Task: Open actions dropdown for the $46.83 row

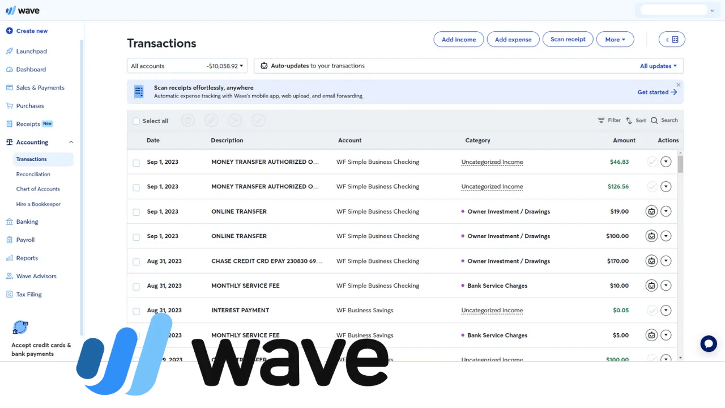Action: [x=666, y=161]
